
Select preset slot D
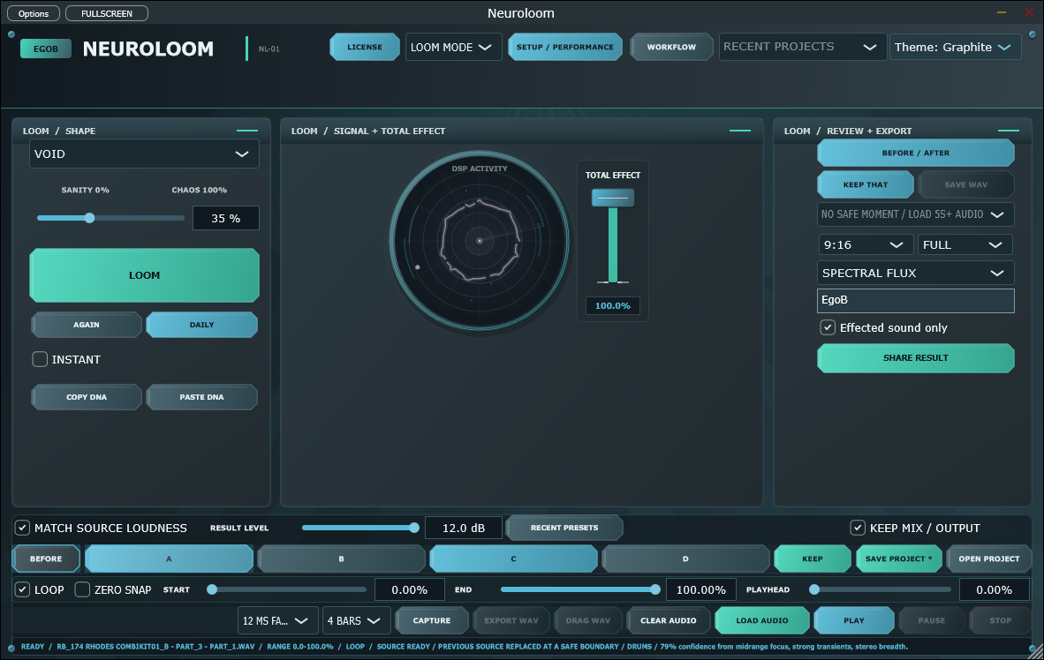685,559
